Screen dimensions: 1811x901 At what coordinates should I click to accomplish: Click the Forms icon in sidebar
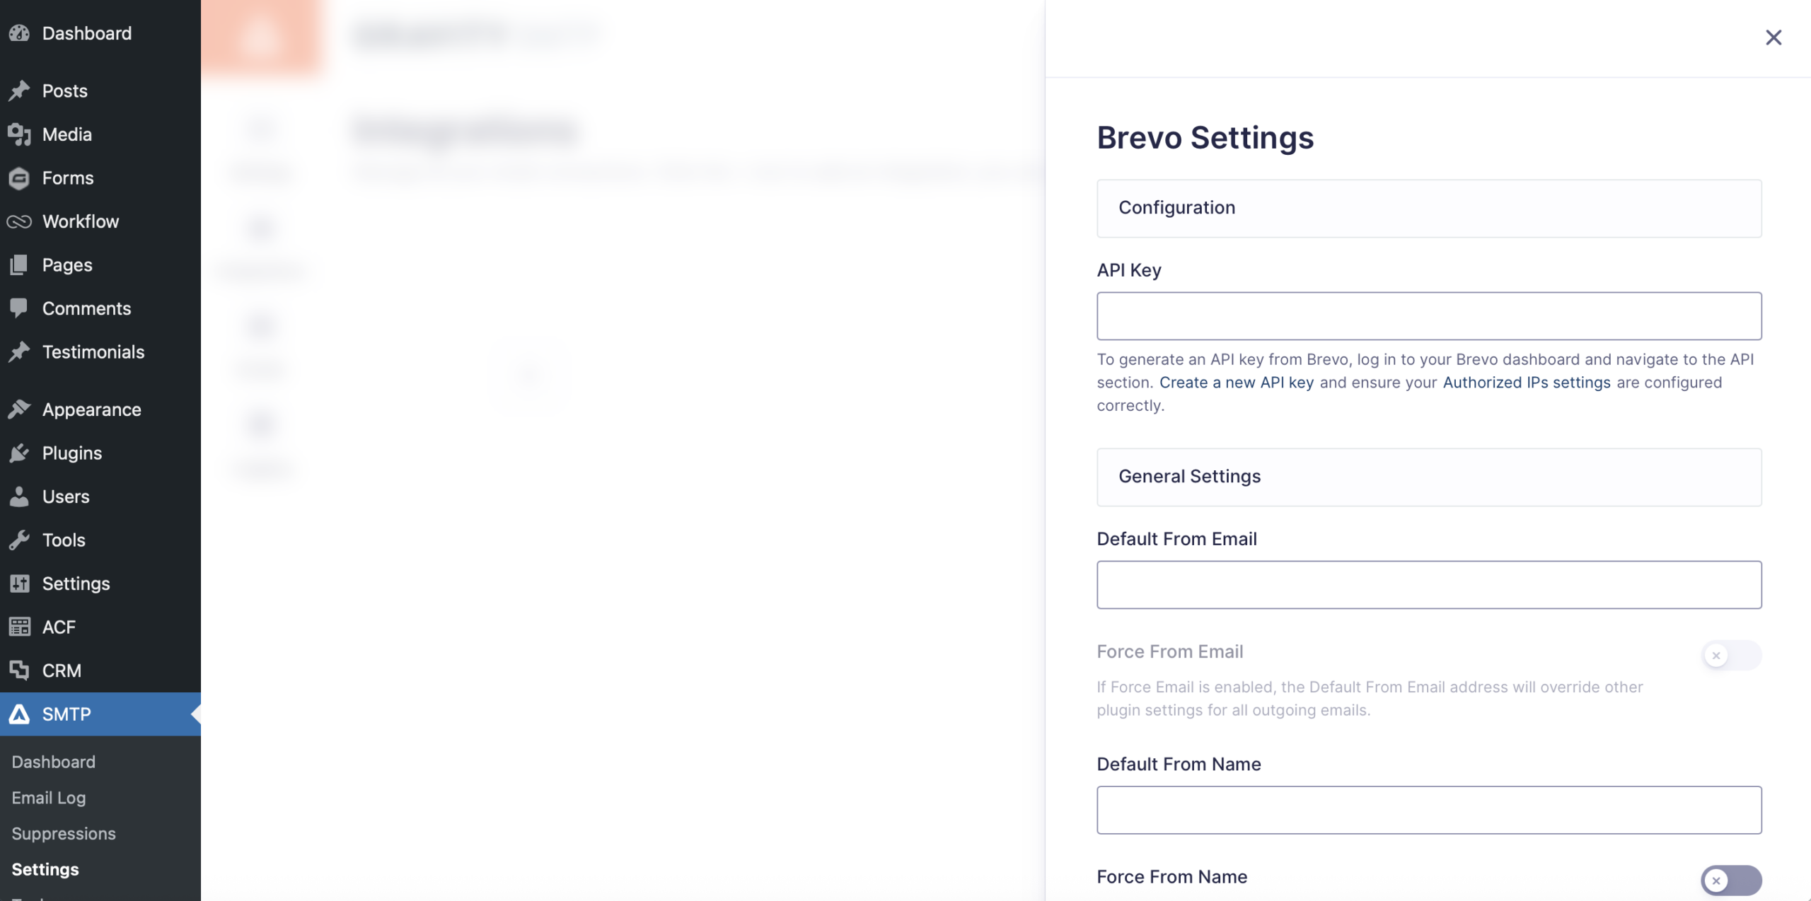(x=20, y=178)
